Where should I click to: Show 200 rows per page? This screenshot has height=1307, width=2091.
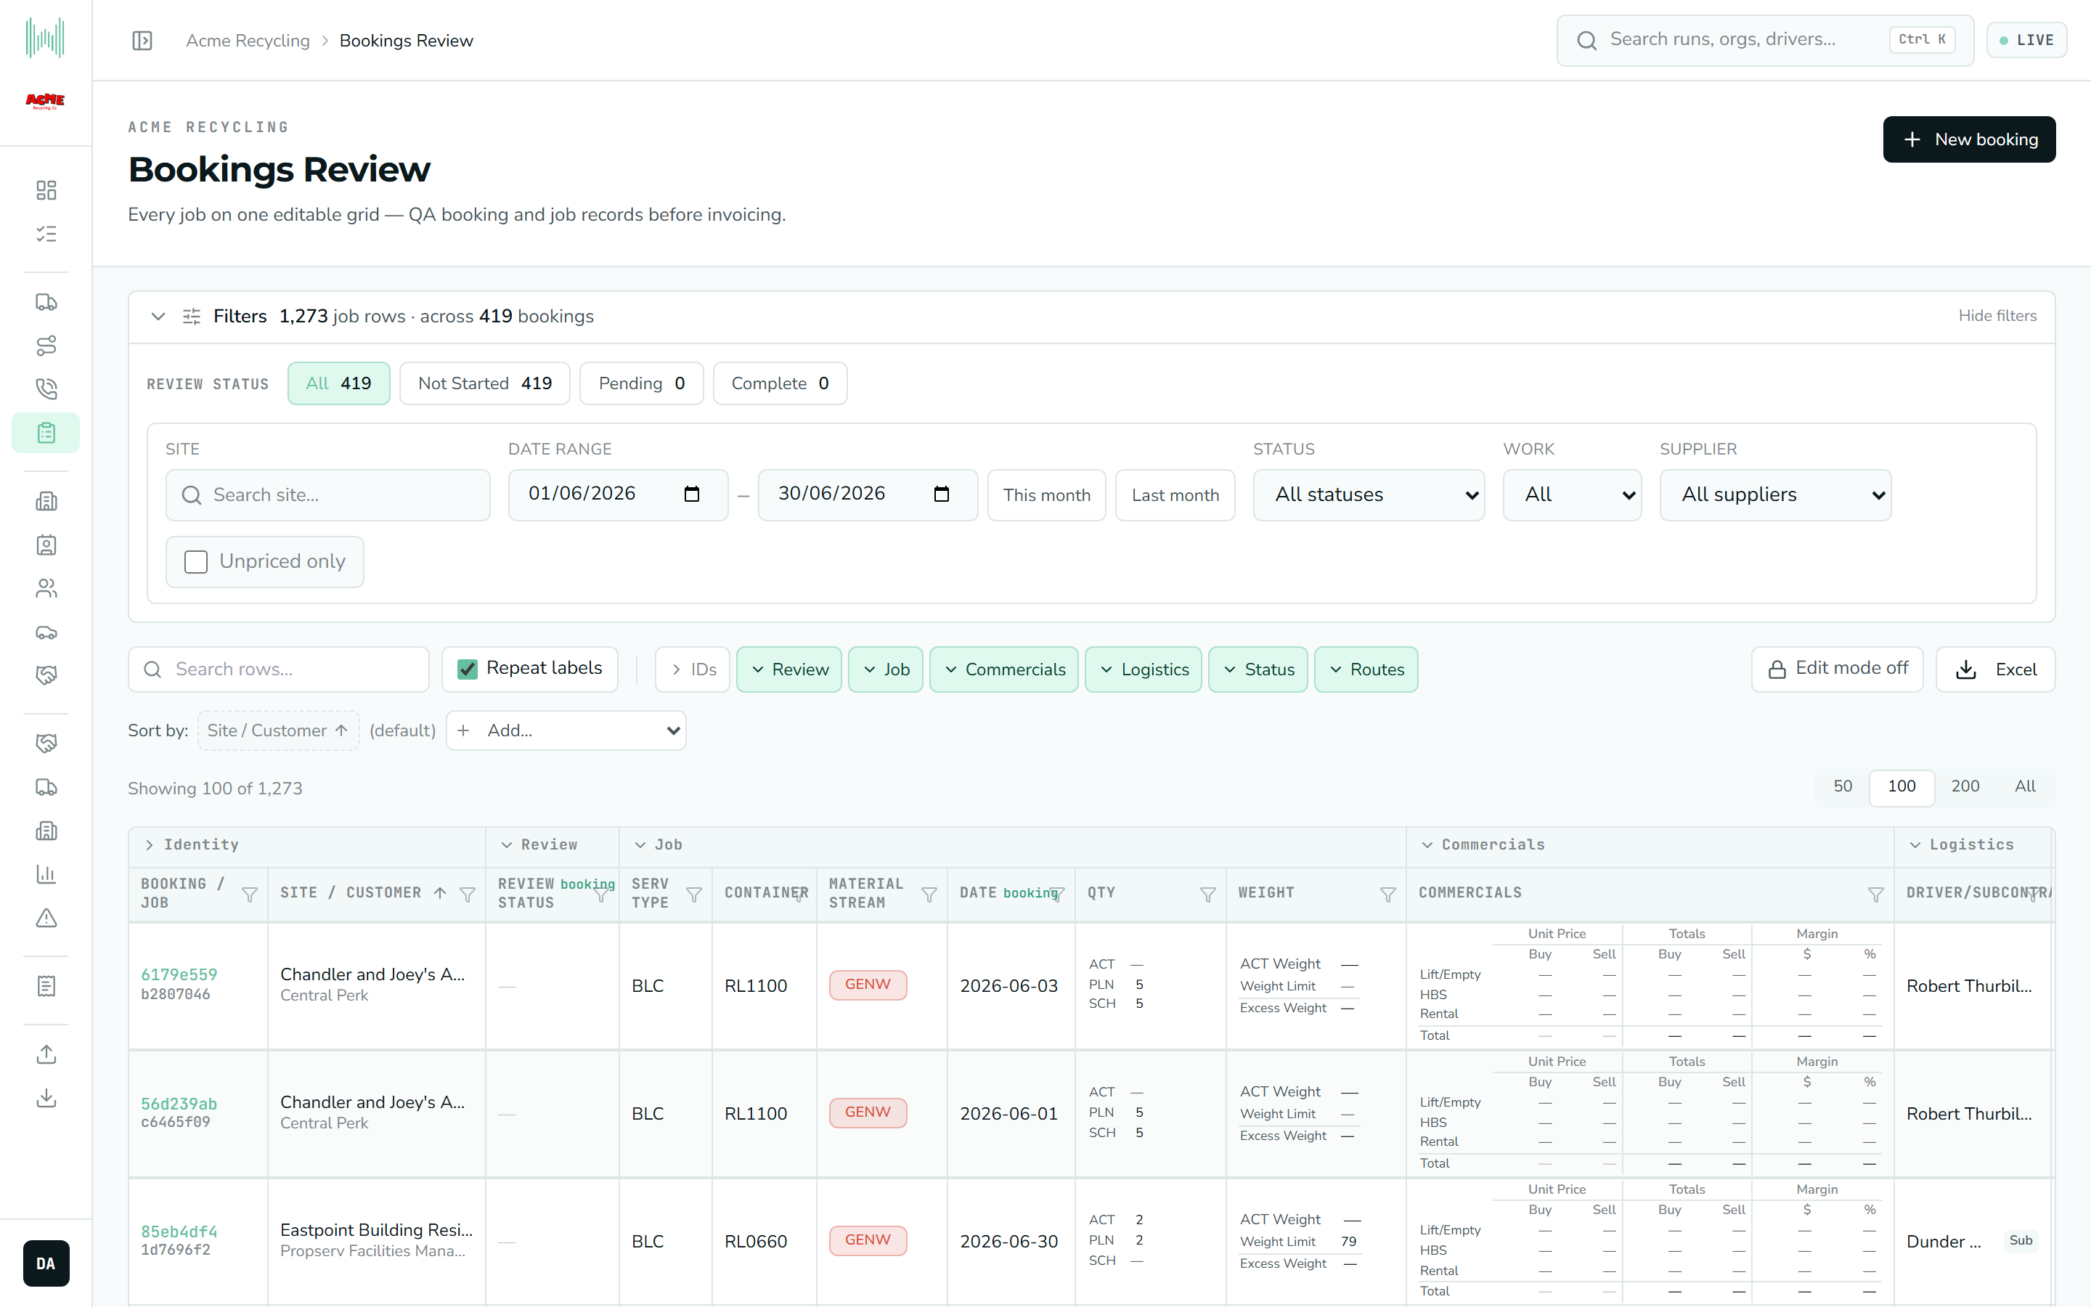(x=1965, y=786)
